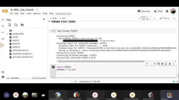This screenshot has height=100, width=179.
Task: Open the find and replace search icon
Action: 3,26
